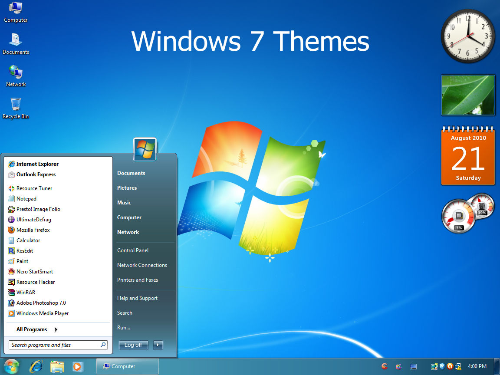Click the CCleaner tray icon
Screen dimensions: 500x375
pos(385,366)
